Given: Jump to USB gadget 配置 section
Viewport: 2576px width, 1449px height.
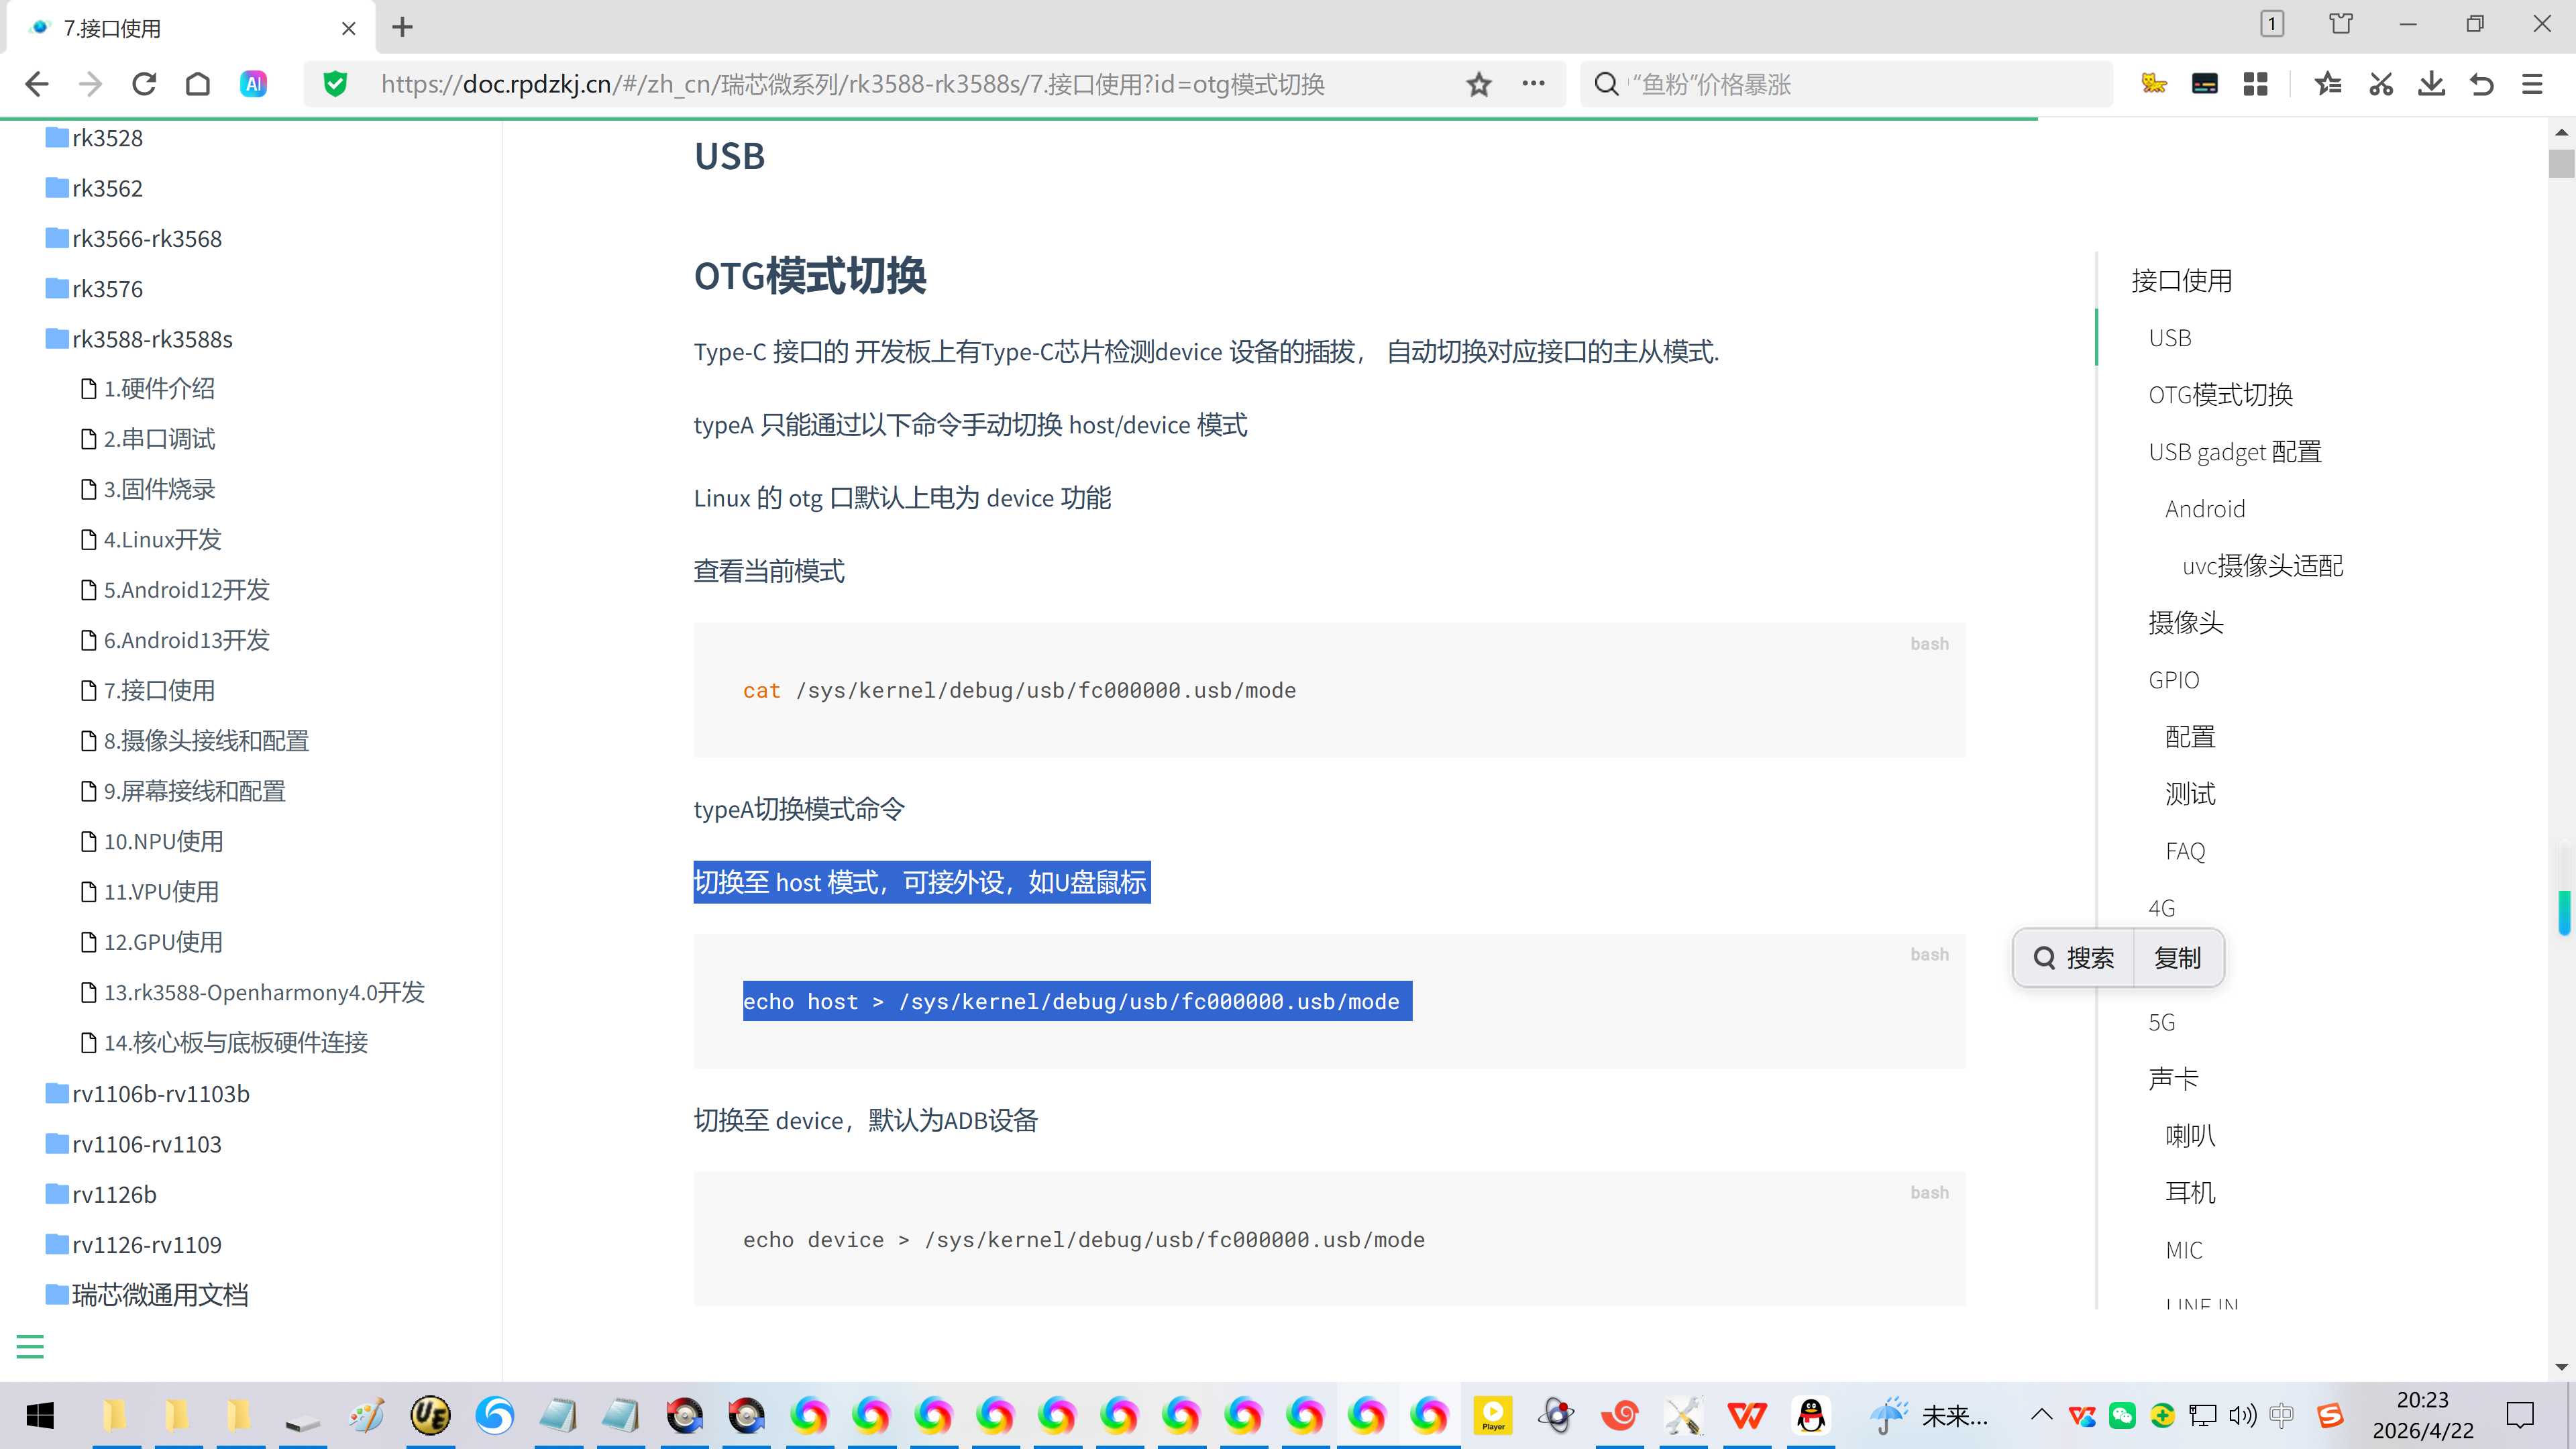Looking at the screenshot, I should tap(2234, 452).
